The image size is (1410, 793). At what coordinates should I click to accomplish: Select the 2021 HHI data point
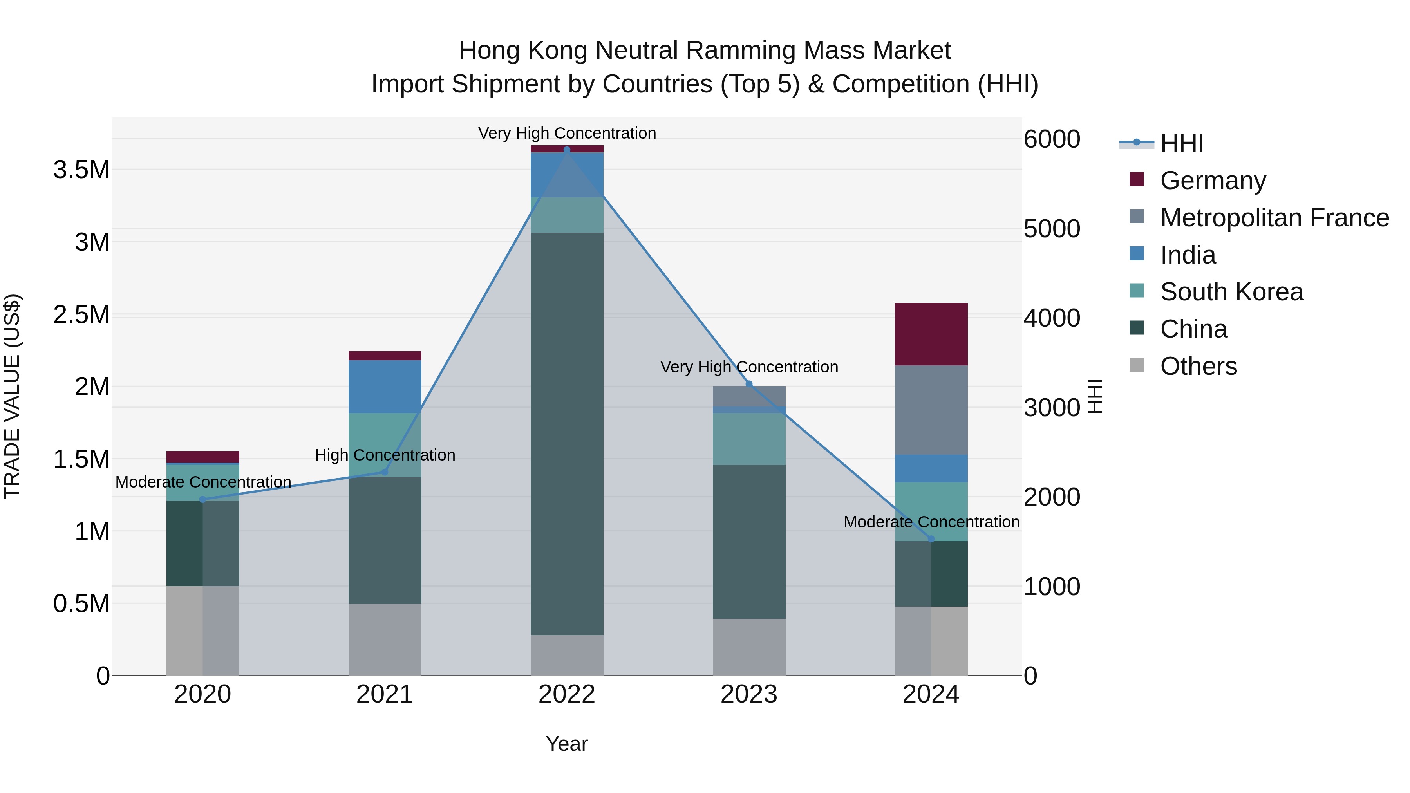click(385, 472)
